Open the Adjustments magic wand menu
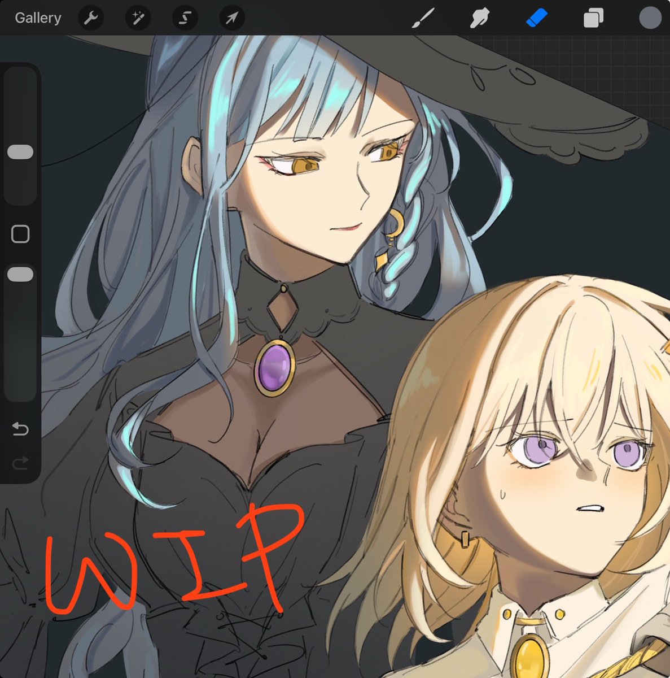Viewport: 670px width, 678px height. click(x=138, y=18)
